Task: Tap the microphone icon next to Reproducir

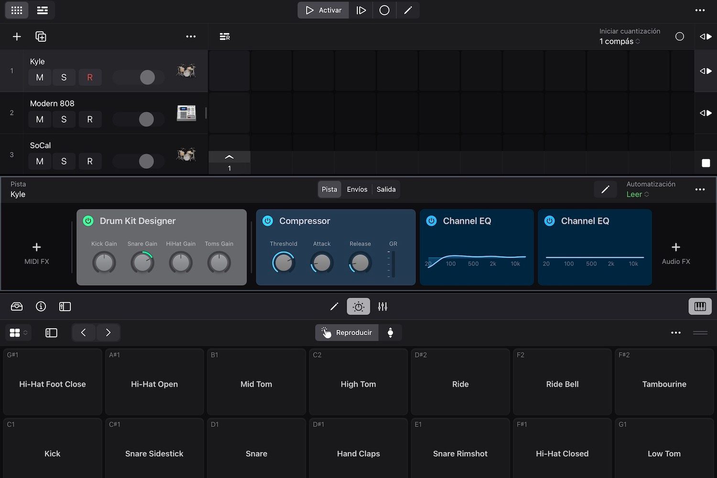Action: (x=391, y=332)
